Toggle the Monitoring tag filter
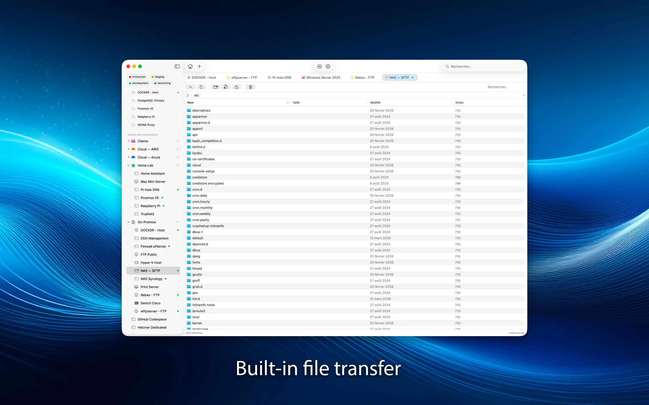 (162, 83)
